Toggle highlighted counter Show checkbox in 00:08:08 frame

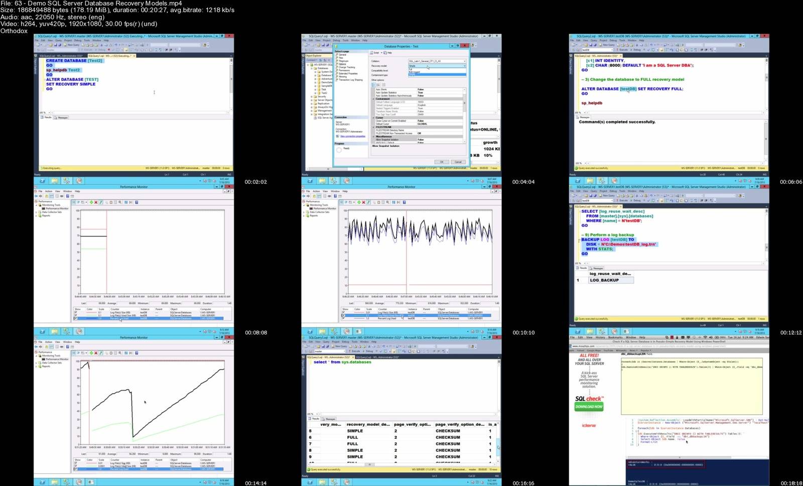[76, 318]
